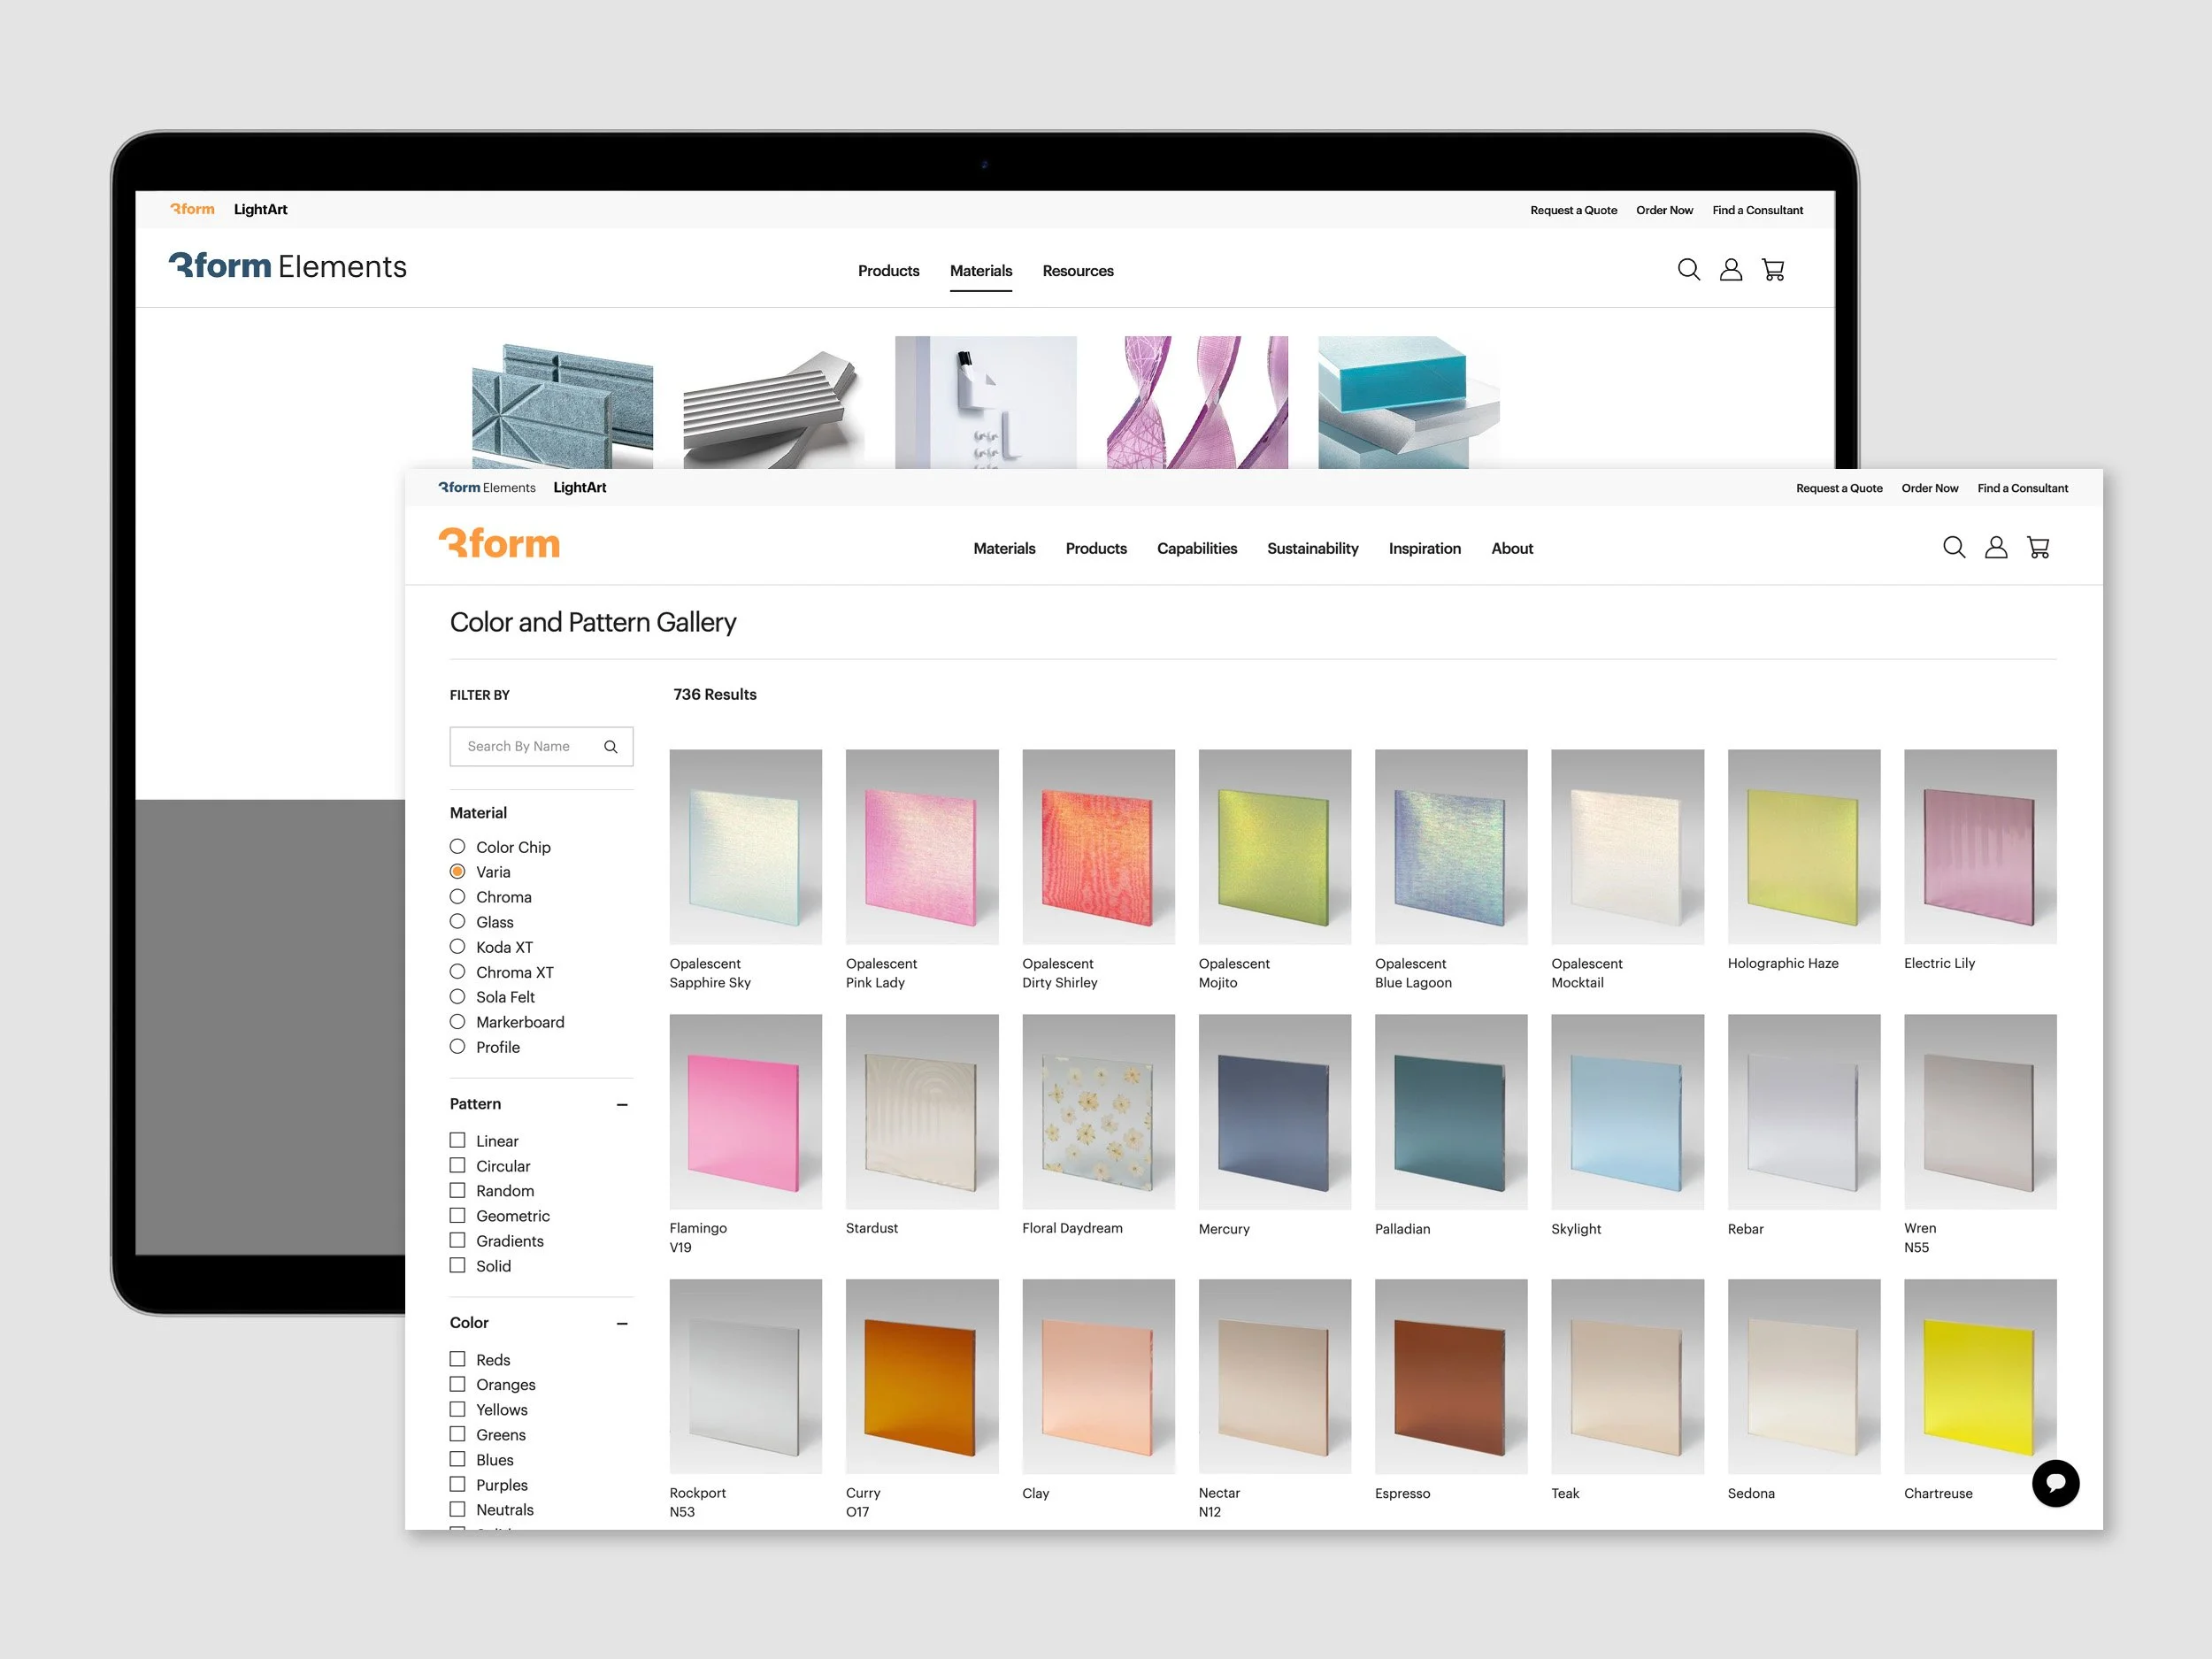Click magnifier inside Search By Name field
Screen dimensions: 2212x1659
click(x=610, y=746)
